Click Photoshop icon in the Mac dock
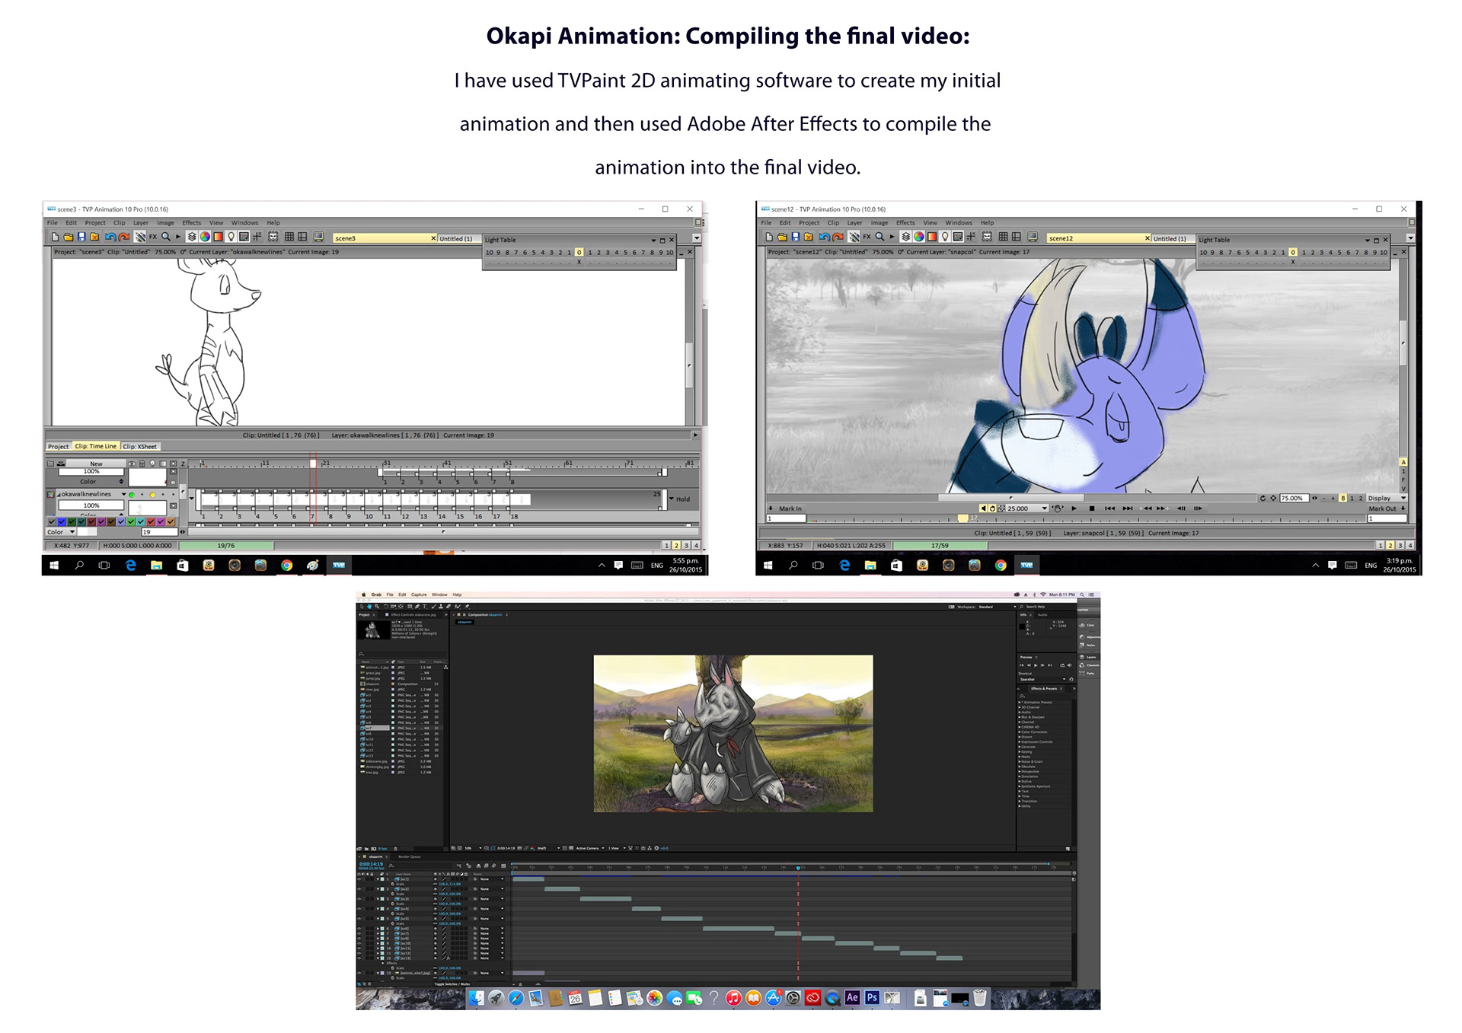 (872, 997)
